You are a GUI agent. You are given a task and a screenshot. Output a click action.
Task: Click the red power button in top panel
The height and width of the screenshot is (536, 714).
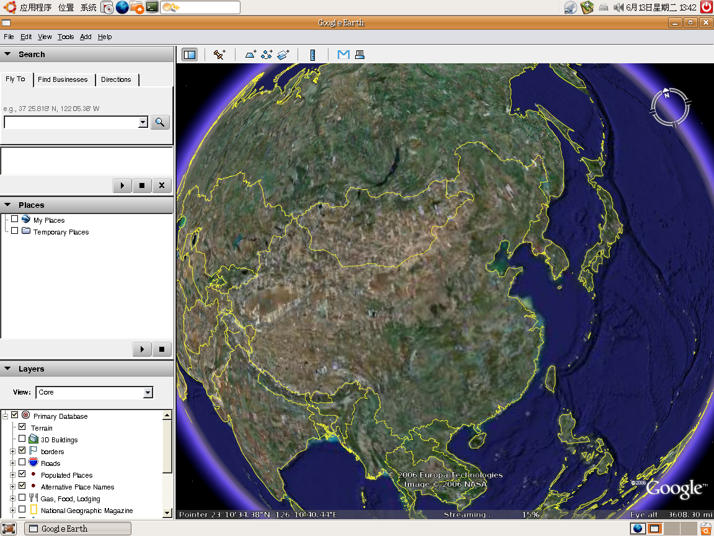pos(707,6)
